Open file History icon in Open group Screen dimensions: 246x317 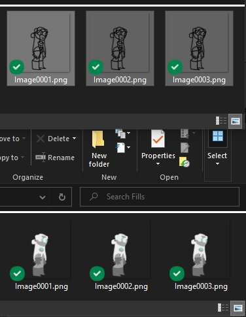tap(184, 161)
